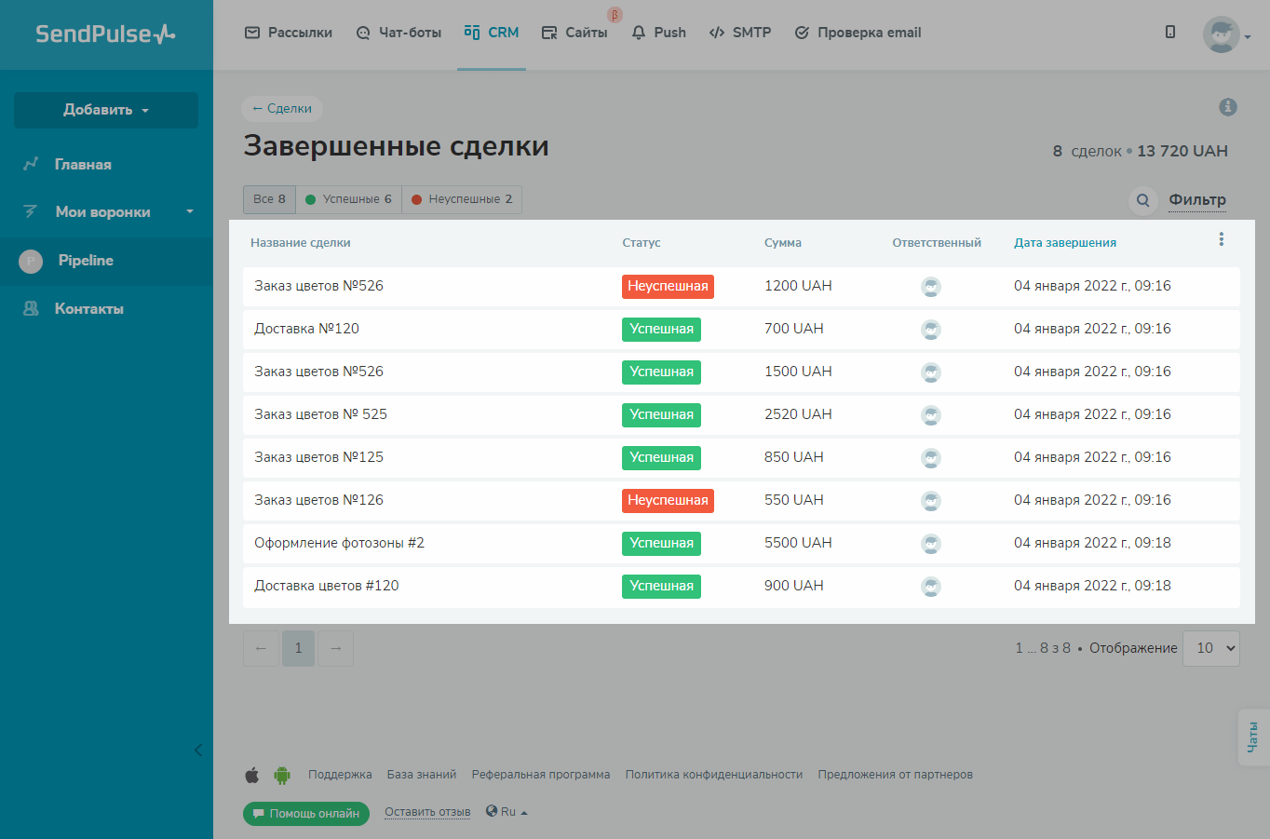Click responsible avatar for Доставка №120 deal

930,330
